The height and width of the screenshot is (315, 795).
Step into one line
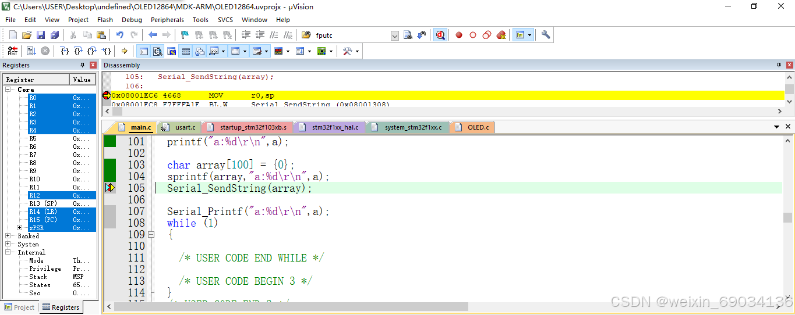[x=65, y=51]
